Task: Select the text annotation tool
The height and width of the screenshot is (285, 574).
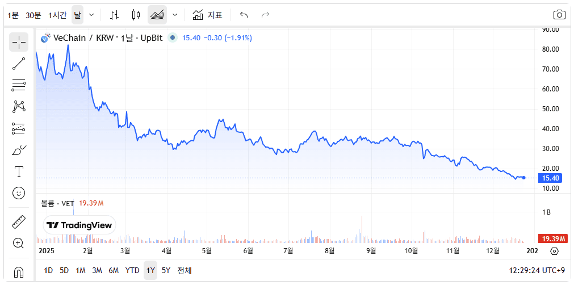Action: point(19,171)
